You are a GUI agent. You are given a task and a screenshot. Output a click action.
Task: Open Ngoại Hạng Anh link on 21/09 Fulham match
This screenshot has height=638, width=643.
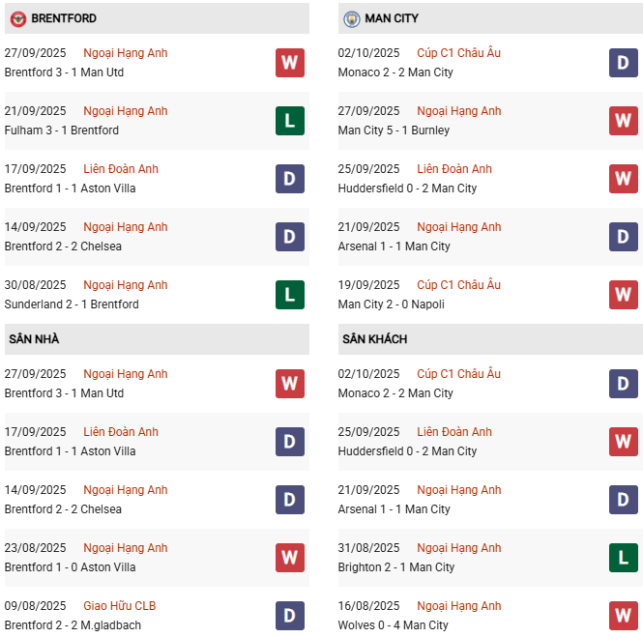click(126, 111)
